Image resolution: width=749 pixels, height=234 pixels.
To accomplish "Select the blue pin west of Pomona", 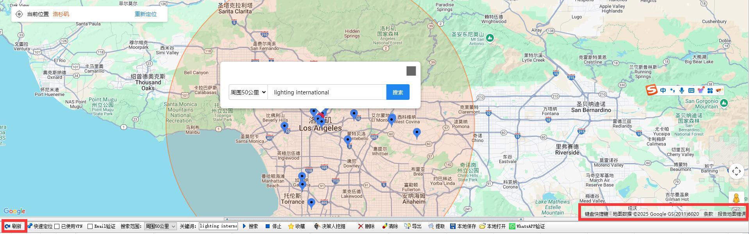I will tap(417, 133).
